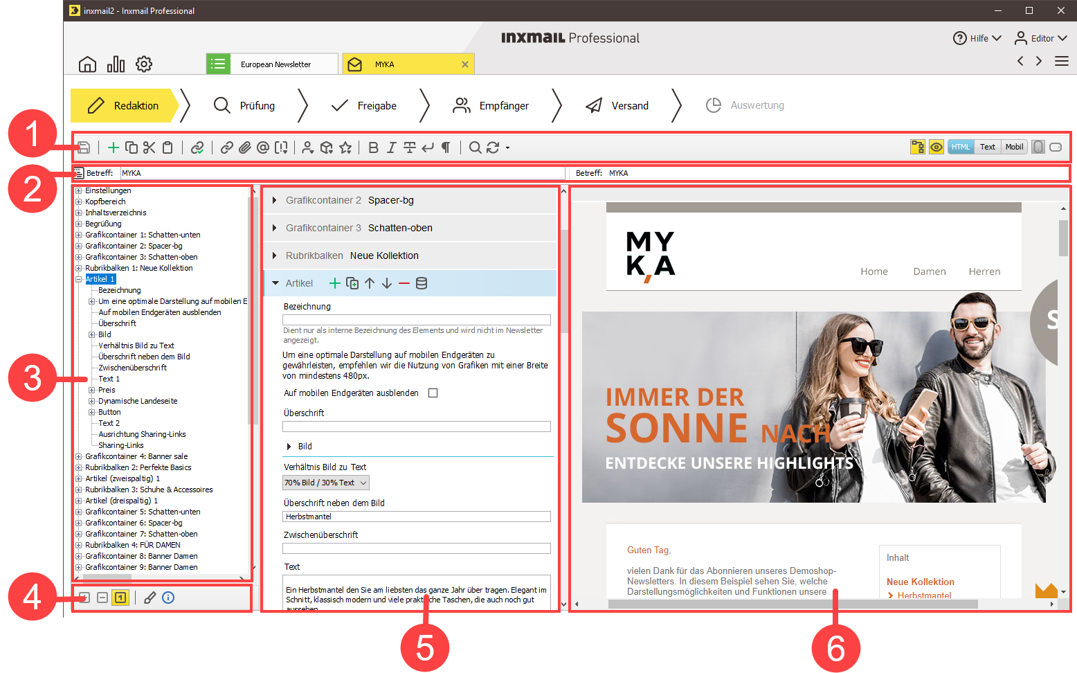Switch preview to Mobil mode
The image size is (1077, 673).
(1015, 147)
